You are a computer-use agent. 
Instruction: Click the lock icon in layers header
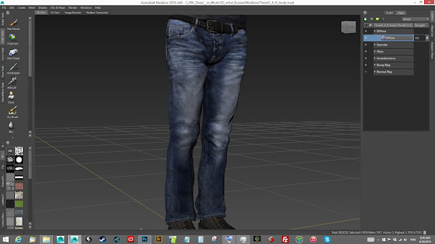[x=370, y=25]
